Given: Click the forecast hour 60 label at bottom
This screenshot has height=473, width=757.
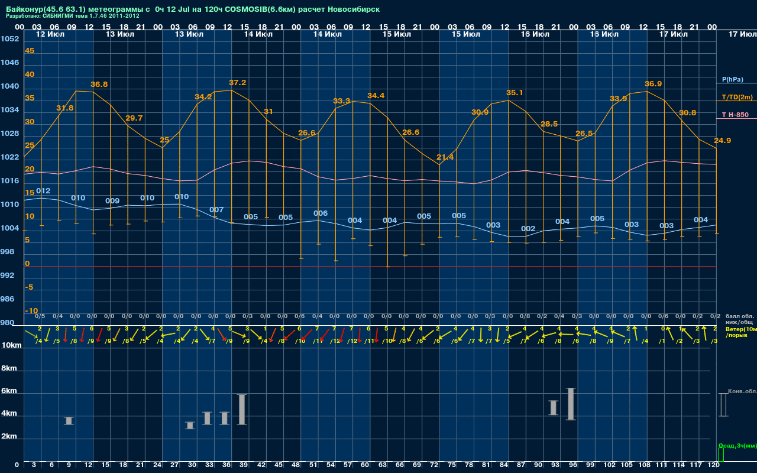Looking at the screenshot, I should coord(365,465).
